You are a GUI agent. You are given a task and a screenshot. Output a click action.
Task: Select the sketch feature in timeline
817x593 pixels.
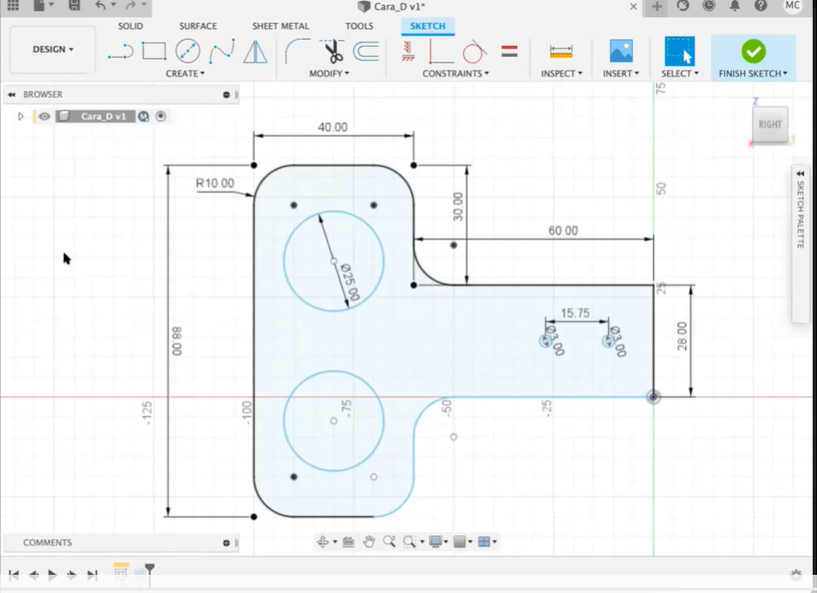tap(121, 573)
